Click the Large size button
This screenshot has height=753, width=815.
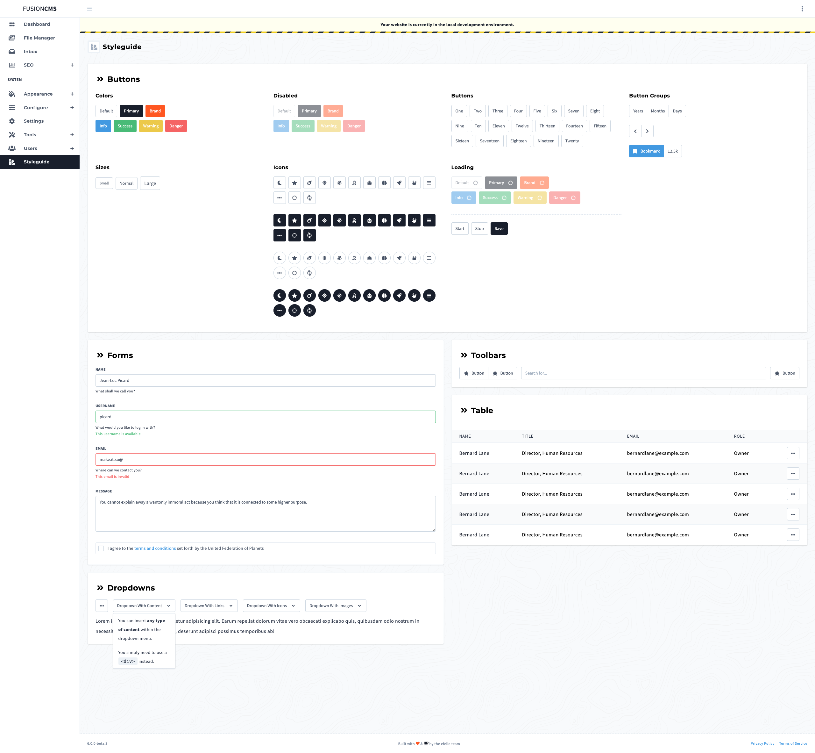click(x=150, y=183)
